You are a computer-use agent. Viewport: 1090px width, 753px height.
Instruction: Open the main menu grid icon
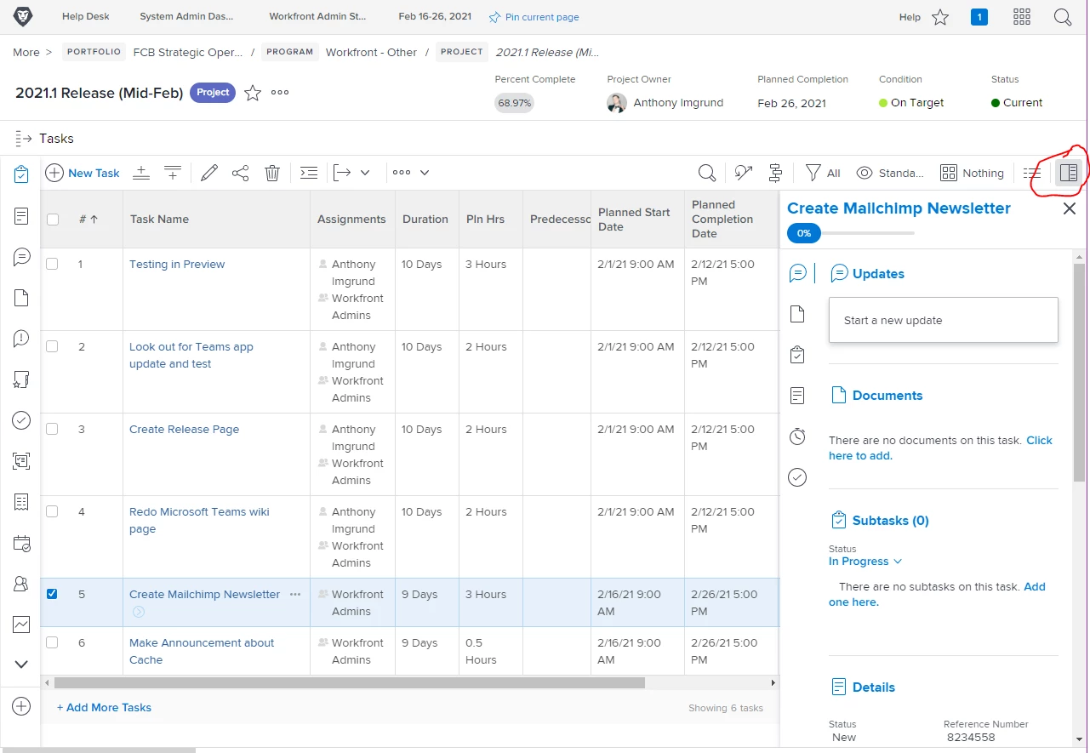1022,17
